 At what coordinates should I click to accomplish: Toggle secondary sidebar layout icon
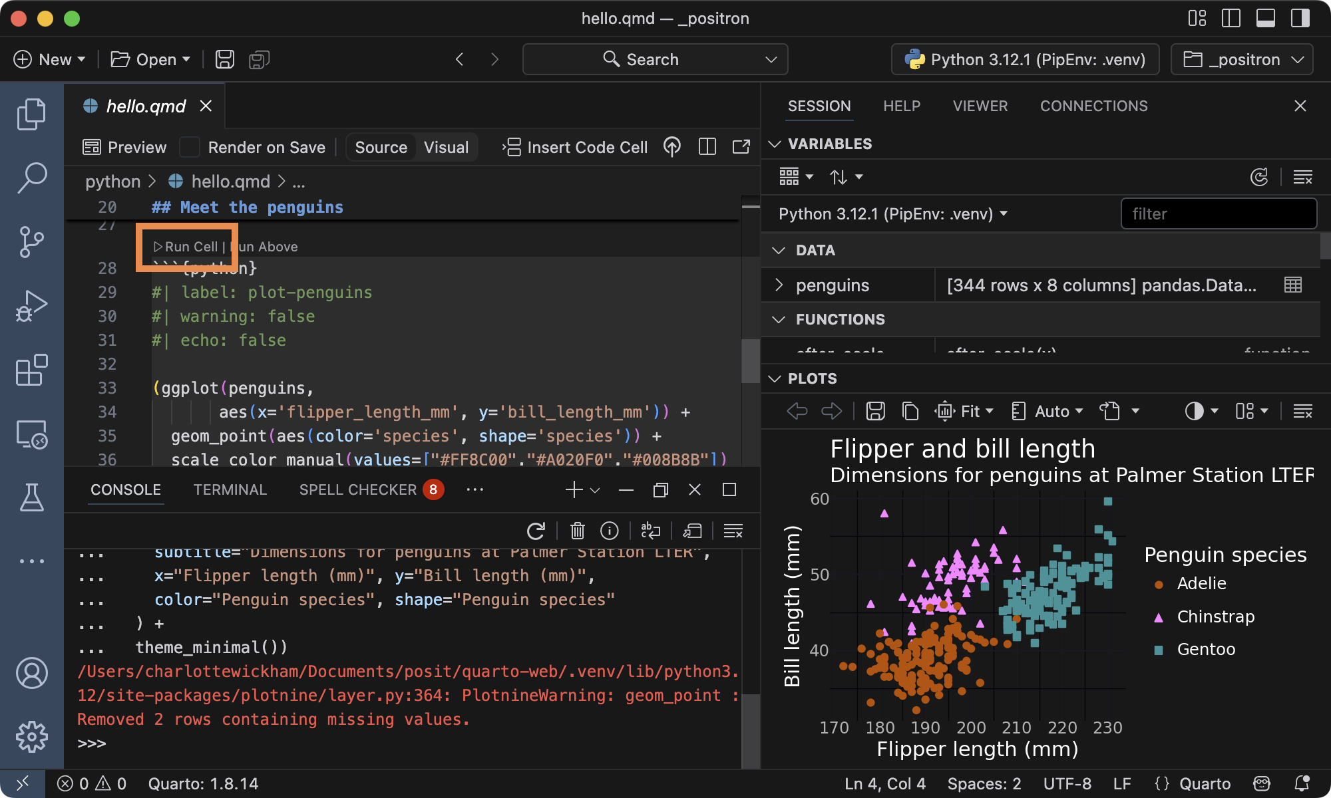1300,18
